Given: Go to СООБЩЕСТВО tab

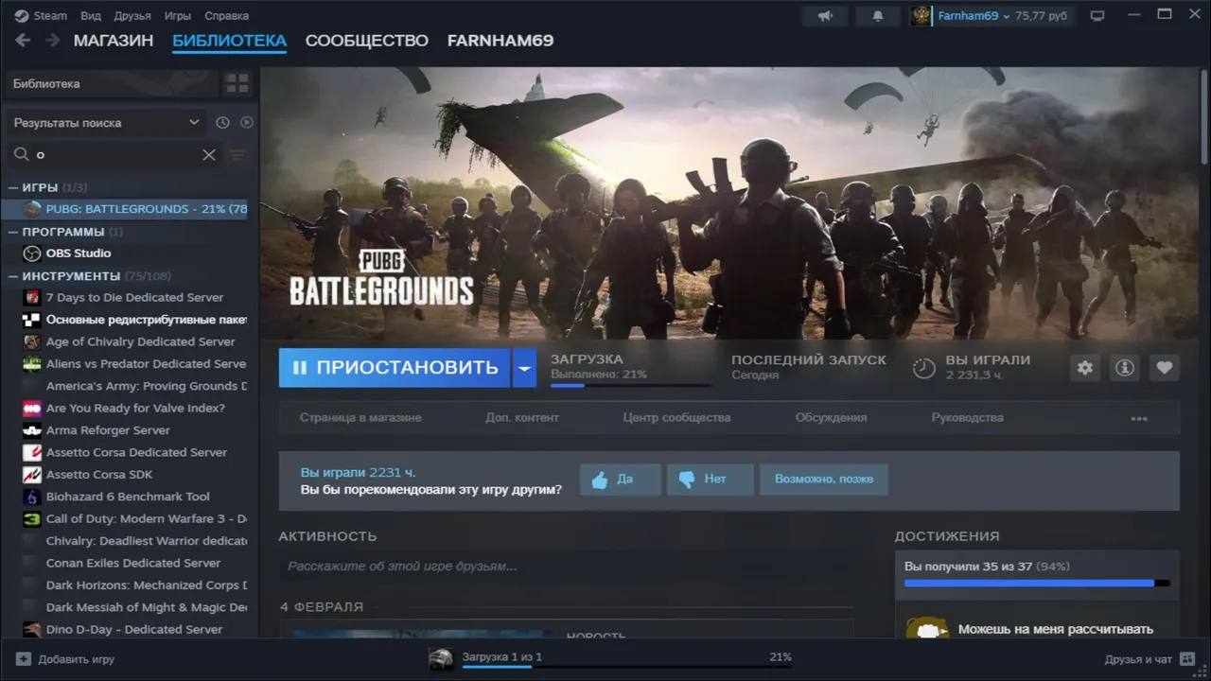Looking at the screenshot, I should (367, 41).
